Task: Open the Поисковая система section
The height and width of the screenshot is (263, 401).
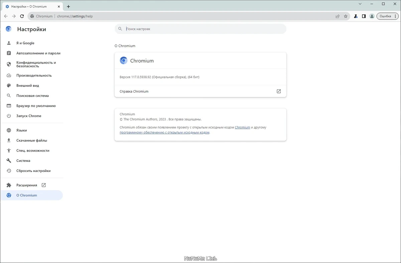Action: pos(31,96)
